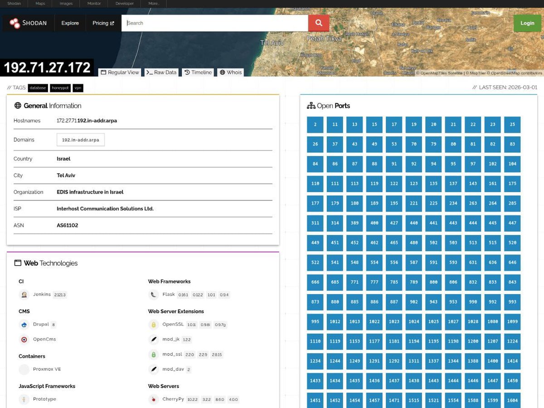Click the green Login button

[527, 23]
